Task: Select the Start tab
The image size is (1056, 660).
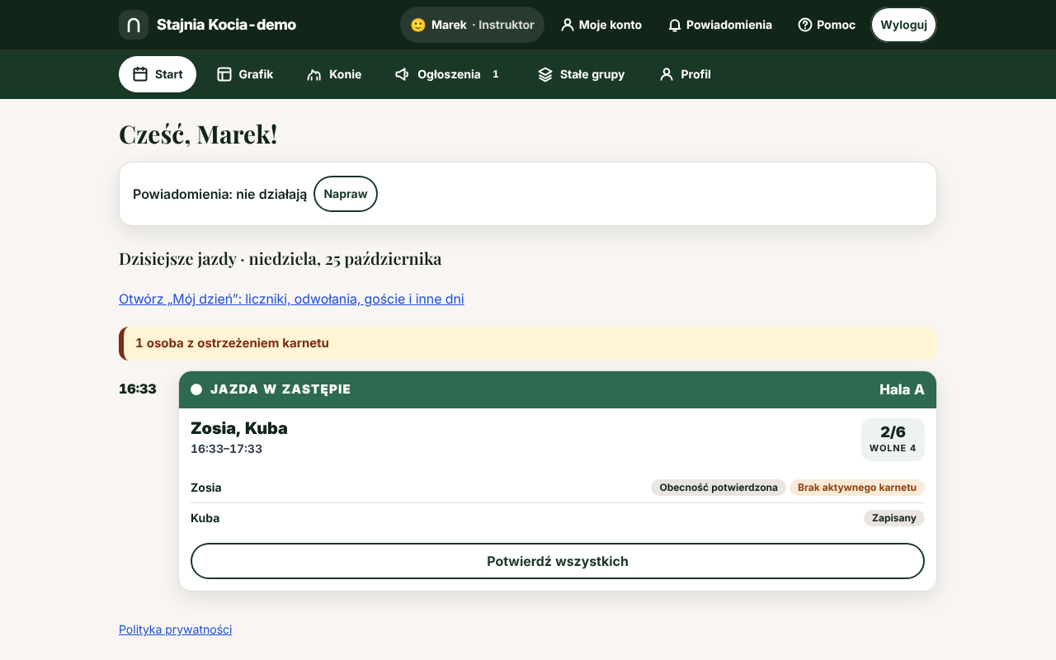Action: click(x=158, y=74)
